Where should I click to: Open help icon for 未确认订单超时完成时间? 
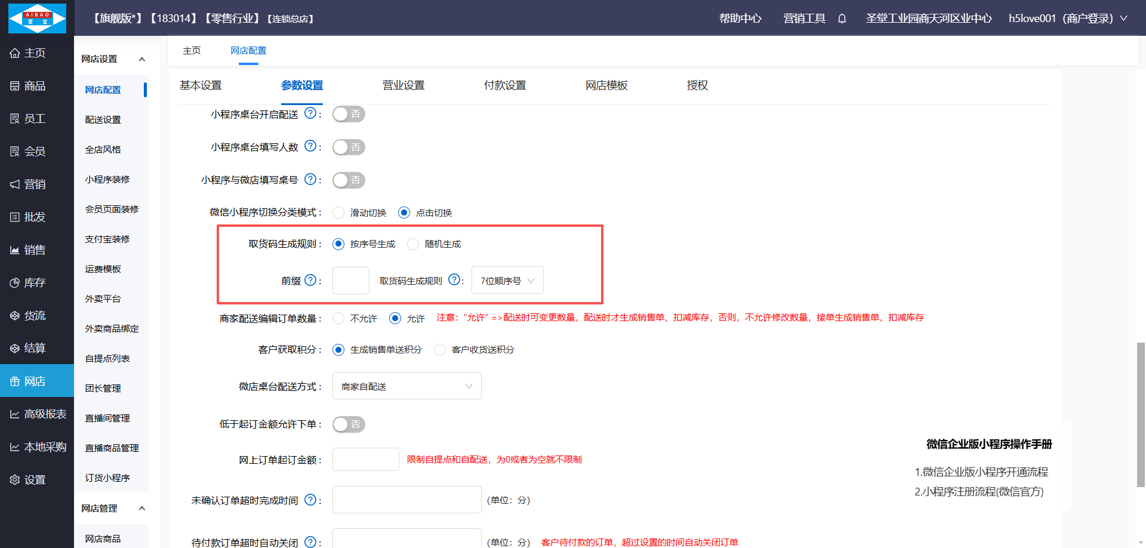click(310, 500)
